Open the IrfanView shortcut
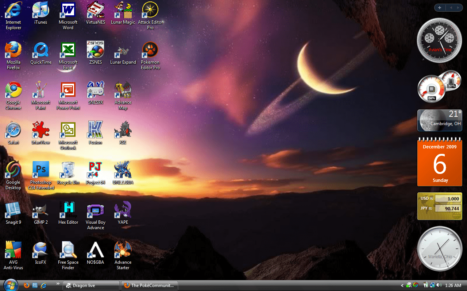Screen dimensions: 467x291 pyautogui.click(x=41, y=133)
